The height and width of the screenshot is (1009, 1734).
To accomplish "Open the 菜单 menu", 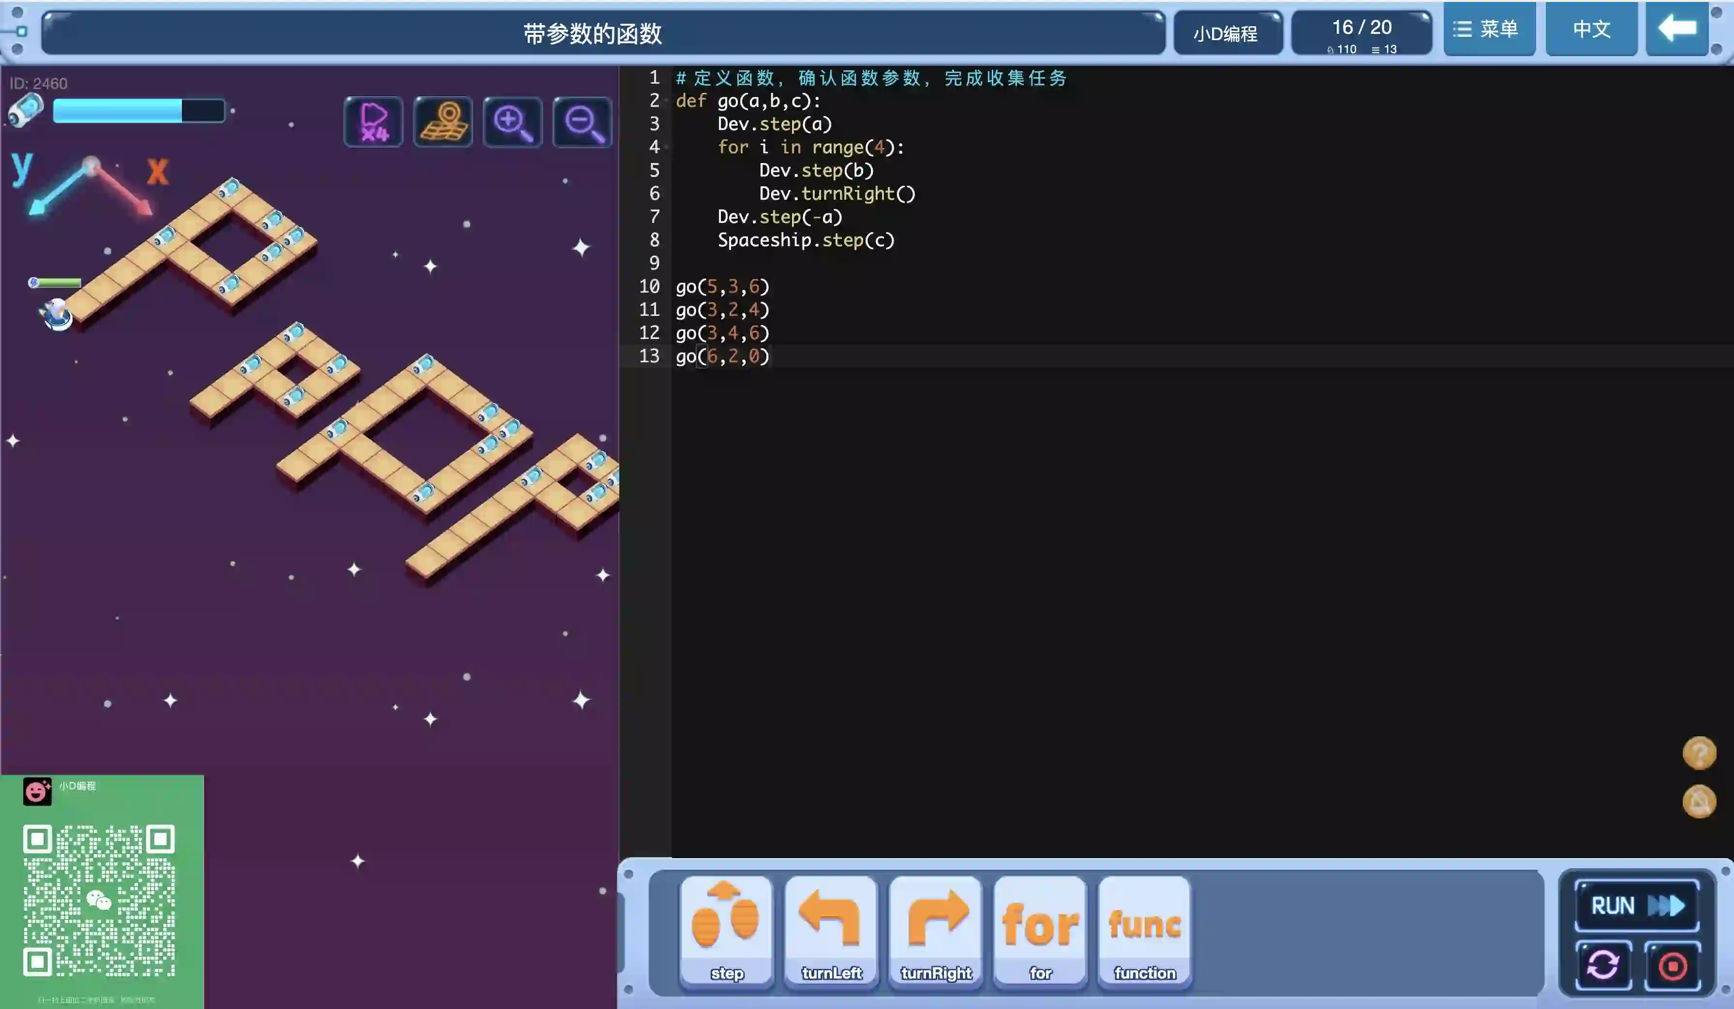I will pyautogui.click(x=1488, y=29).
